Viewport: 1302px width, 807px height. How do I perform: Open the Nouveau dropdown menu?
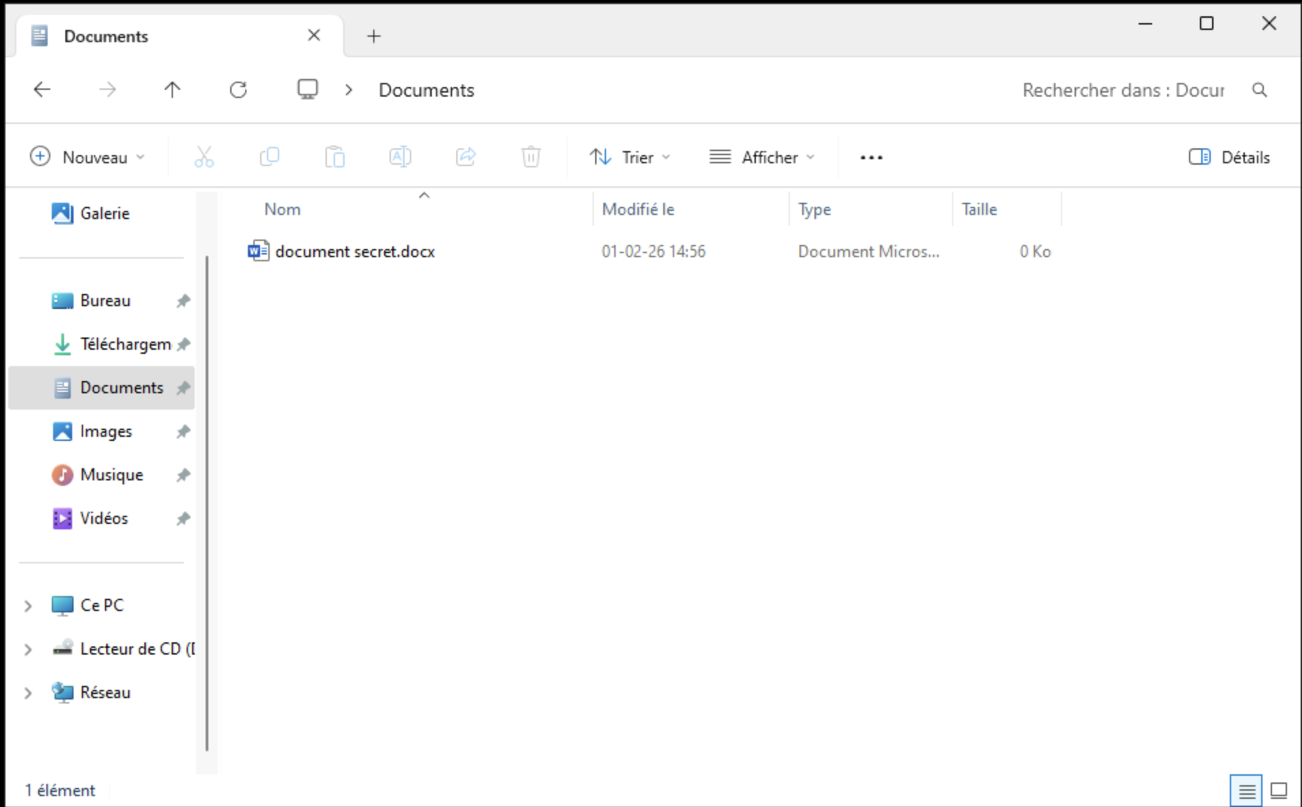87,157
